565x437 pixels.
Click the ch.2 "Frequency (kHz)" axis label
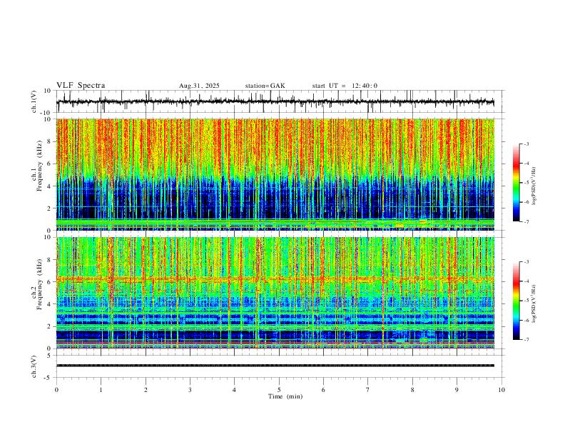(39, 284)
